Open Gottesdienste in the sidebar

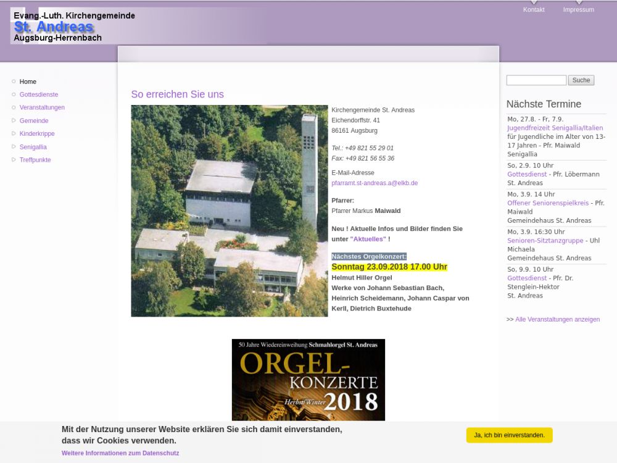pyautogui.click(x=39, y=94)
